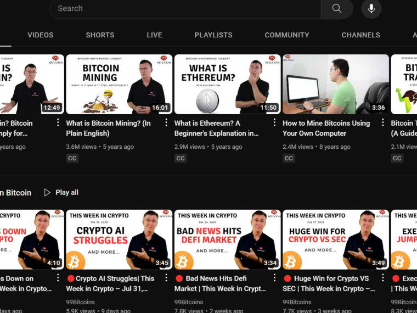Screen dimensions: 417x313
Task: Click the 3:34 duration badge
Action: [x=270, y=263]
